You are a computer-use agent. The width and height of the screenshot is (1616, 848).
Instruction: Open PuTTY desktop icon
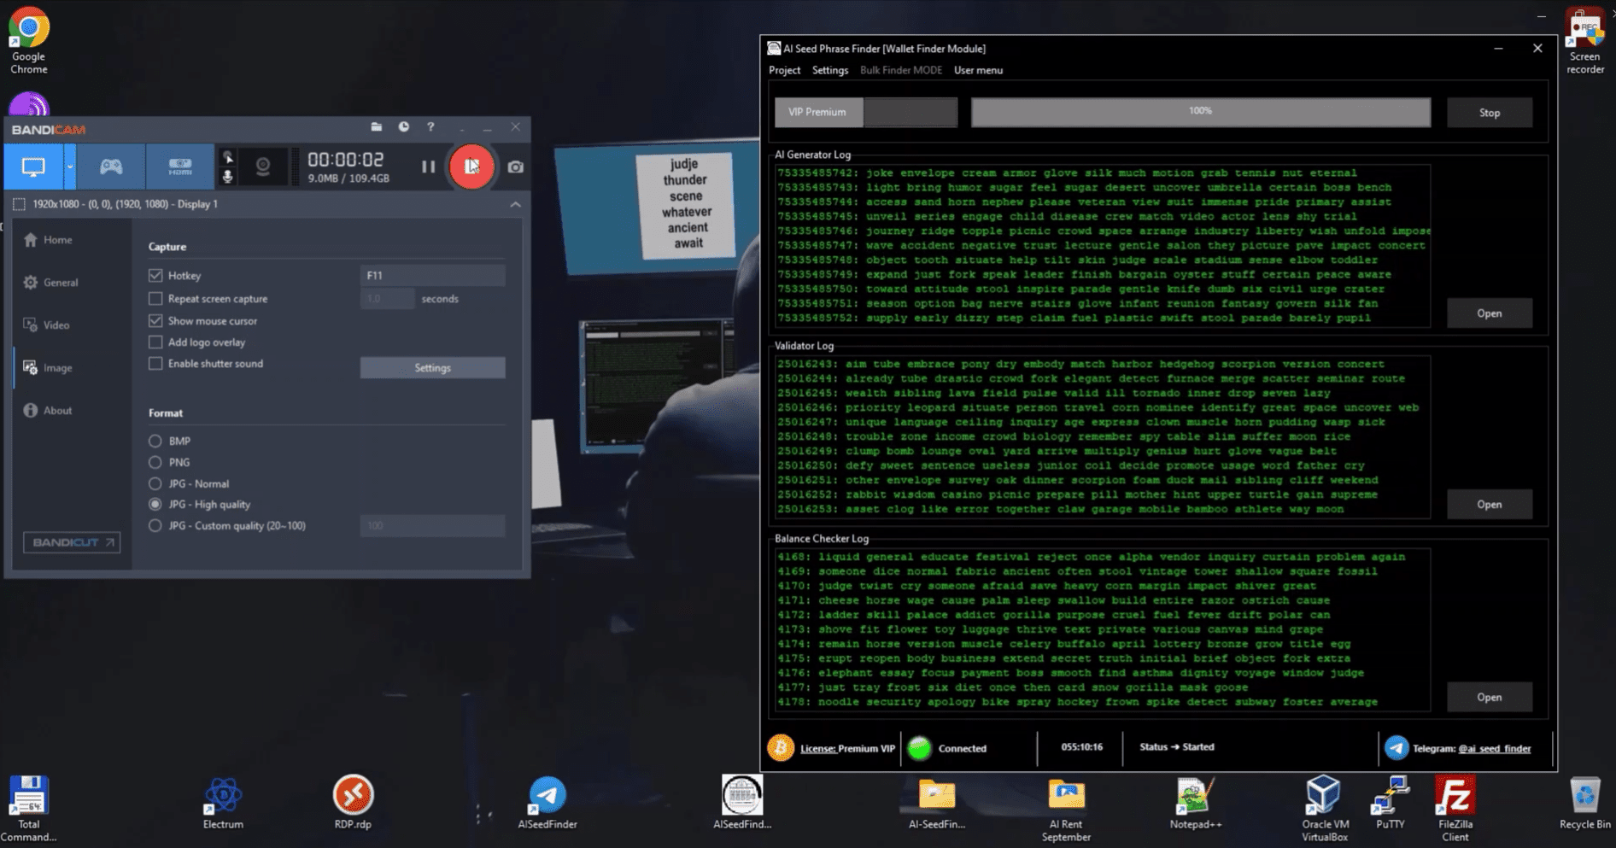point(1390,803)
